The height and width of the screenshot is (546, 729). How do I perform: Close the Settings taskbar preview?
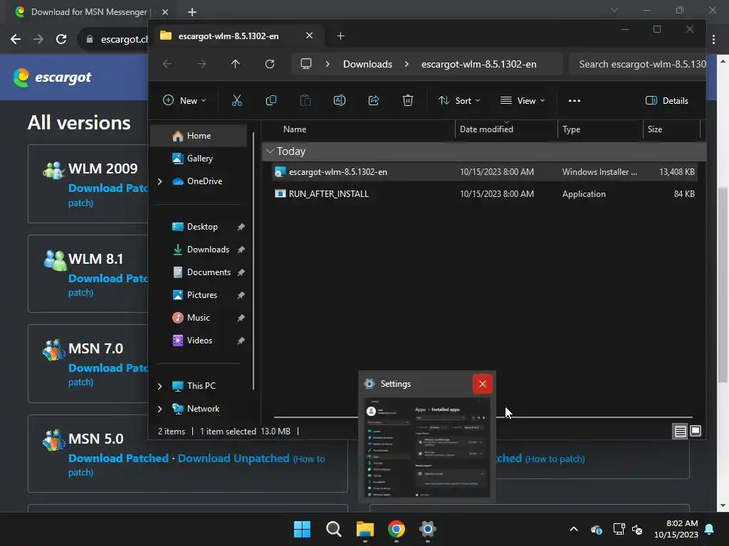point(482,384)
